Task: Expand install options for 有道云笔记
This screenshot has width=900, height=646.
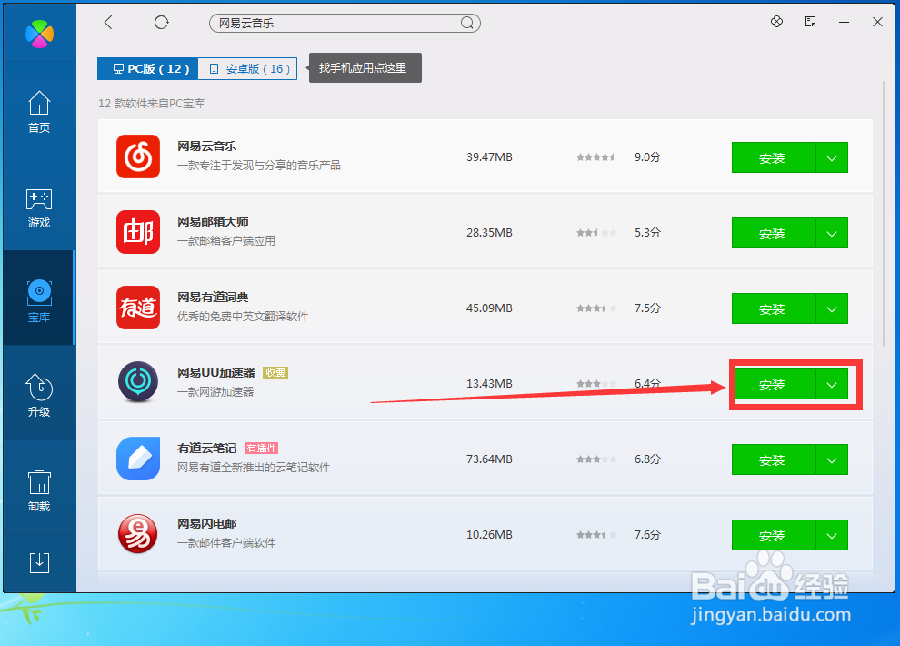Action: (832, 460)
